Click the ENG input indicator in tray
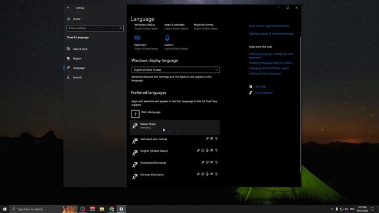The width and height of the screenshot is (379, 213). (x=352, y=209)
